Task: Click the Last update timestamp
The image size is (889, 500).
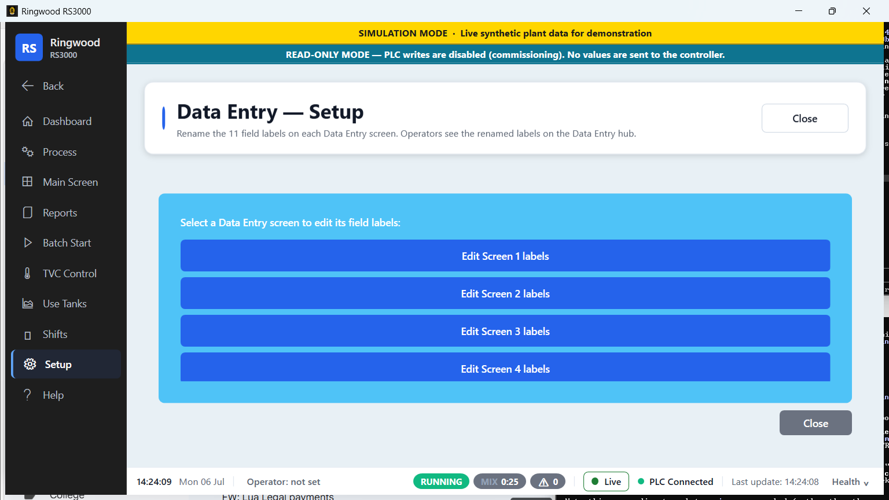Action: coord(775,481)
